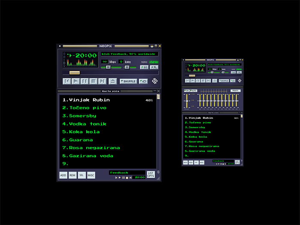The height and width of the screenshot is (225, 300).
Task: Toggle SHUFFLE in the small player
Action: point(224,81)
